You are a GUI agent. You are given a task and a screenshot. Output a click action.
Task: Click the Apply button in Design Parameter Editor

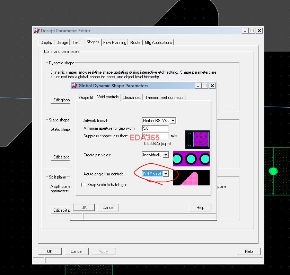tap(103, 251)
